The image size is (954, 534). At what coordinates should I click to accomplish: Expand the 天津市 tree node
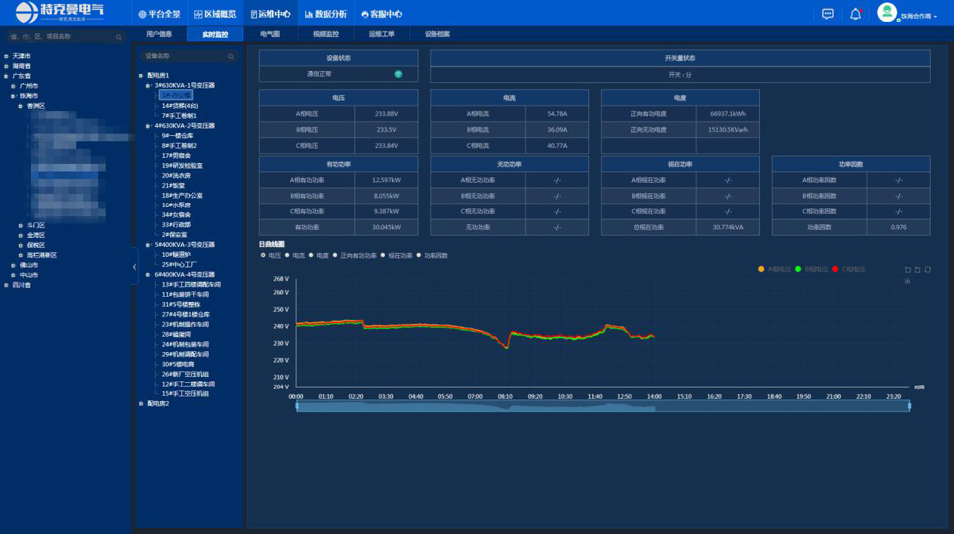click(6, 56)
